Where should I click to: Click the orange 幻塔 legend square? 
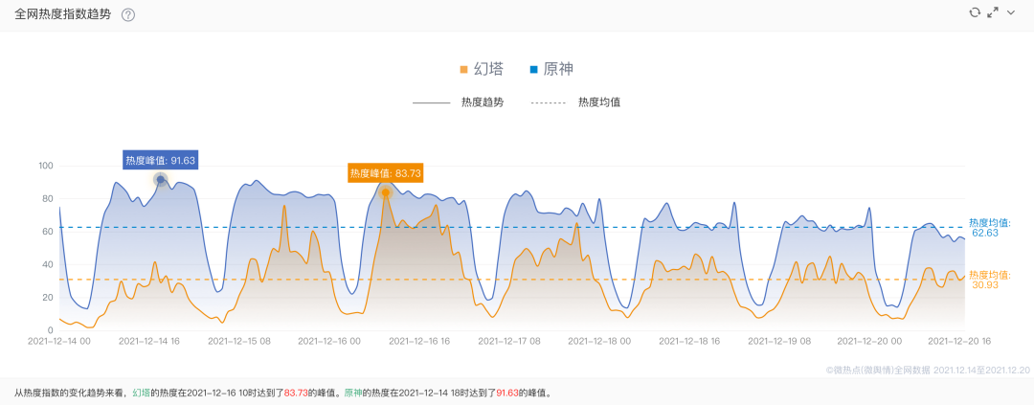464,69
